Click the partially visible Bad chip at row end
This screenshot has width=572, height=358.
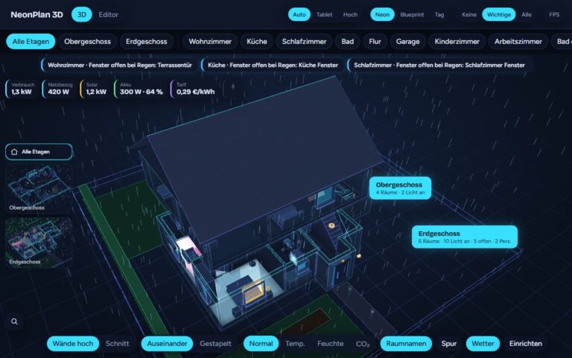point(562,42)
